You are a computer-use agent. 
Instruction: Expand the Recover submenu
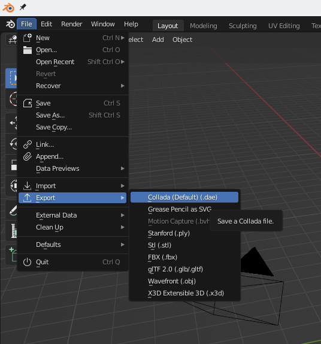point(123,86)
